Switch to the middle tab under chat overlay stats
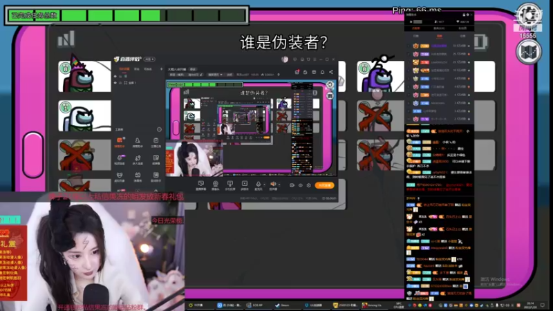553x311 pixels. pos(439,28)
